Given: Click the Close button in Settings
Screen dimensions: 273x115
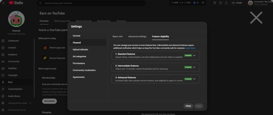Looking at the screenshot, I should coord(188,106).
